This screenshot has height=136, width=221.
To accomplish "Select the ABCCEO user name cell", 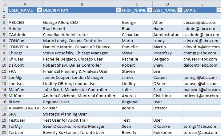I will pyautogui.click(x=25, y=22).
